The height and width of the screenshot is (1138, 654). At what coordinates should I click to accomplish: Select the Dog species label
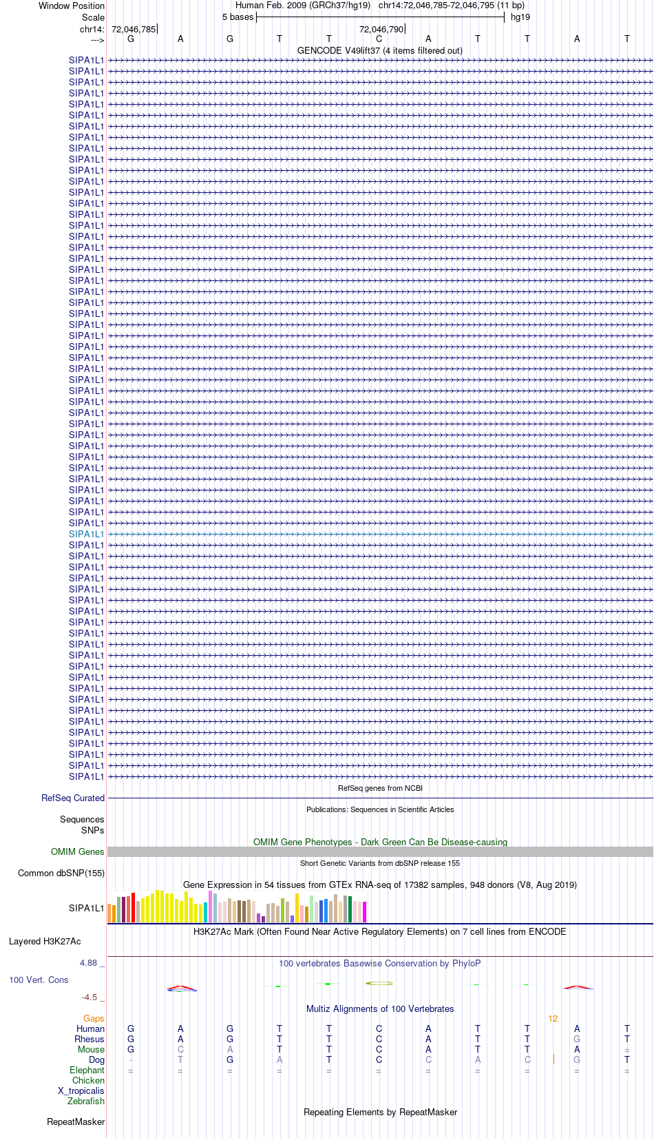[x=96, y=1059]
